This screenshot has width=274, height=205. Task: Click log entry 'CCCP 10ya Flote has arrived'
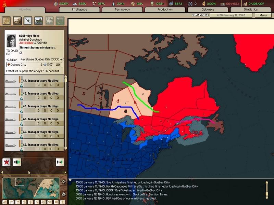[119, 190]
